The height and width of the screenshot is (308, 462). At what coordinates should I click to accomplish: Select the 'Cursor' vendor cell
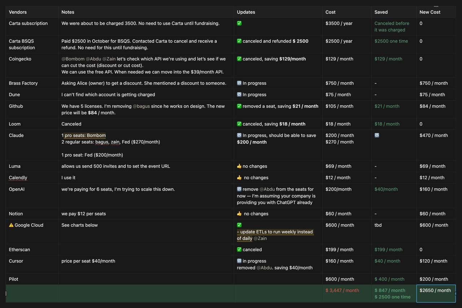(32, 264)
